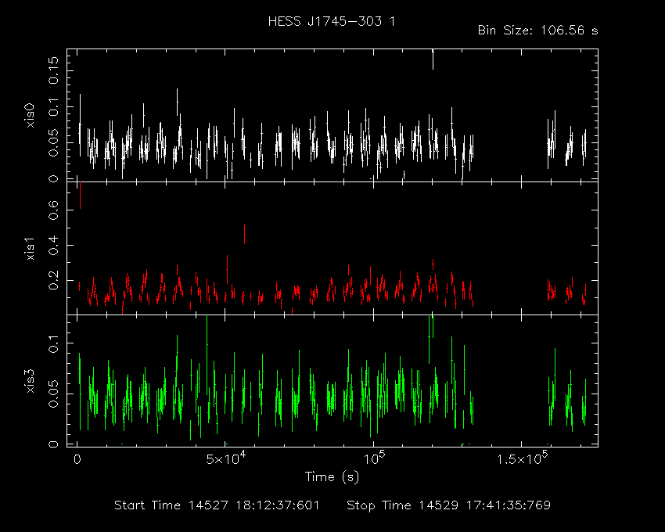Click the 'xis0' y-axis label
Image resolution: width=665 pixels, height=532 pixels.
31,117
